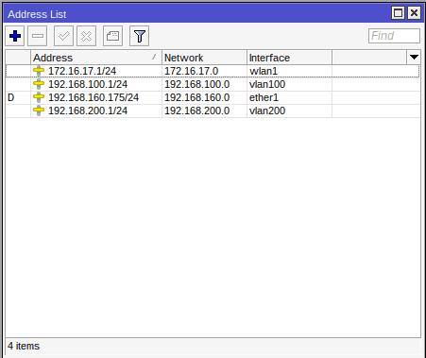This screenshot has width=426, height=358.
Task: Click address icon on the 192.168.100.1/24 row
Action: coord(39,84)
